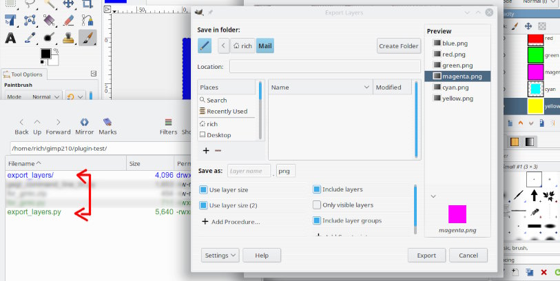The image size is (560, 281).
Task: Switch to the Tool Options tab
Action: (x=23, y=74)
